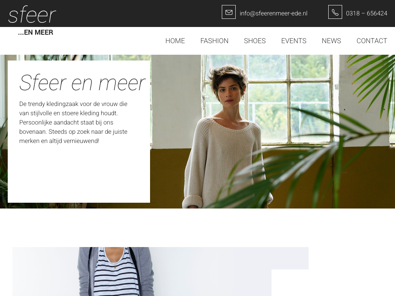Image resolution: width=395 pixels, height=296 pixels.
Task: Click the striped top model image
Action: point(160,271)
